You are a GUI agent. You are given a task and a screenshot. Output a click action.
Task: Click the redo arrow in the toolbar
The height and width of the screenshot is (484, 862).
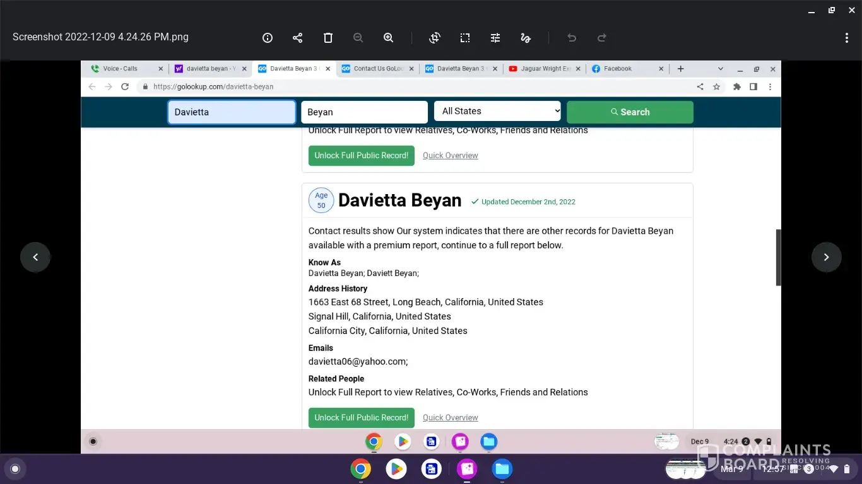(602, 38)
